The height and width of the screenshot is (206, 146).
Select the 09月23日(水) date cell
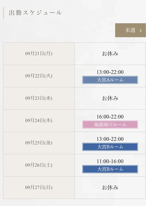(x=39, y=98)
